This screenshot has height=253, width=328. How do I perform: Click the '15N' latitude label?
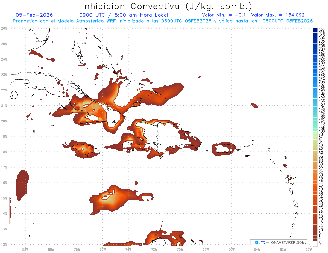4,198
